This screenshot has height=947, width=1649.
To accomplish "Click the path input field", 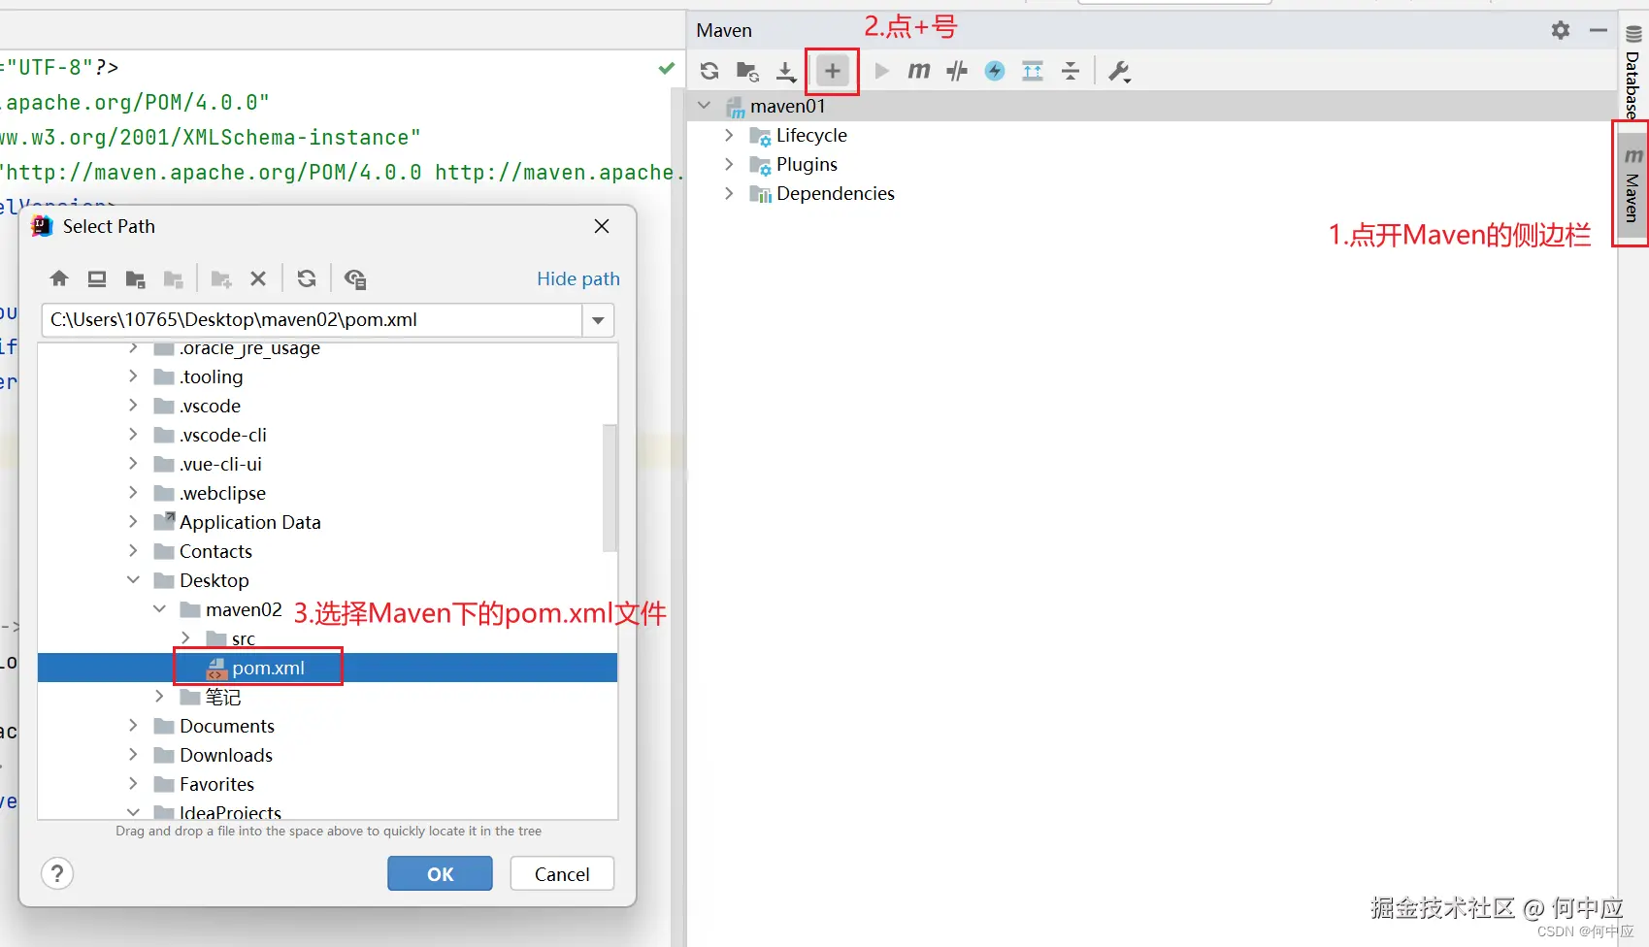I will click(312, 320).
